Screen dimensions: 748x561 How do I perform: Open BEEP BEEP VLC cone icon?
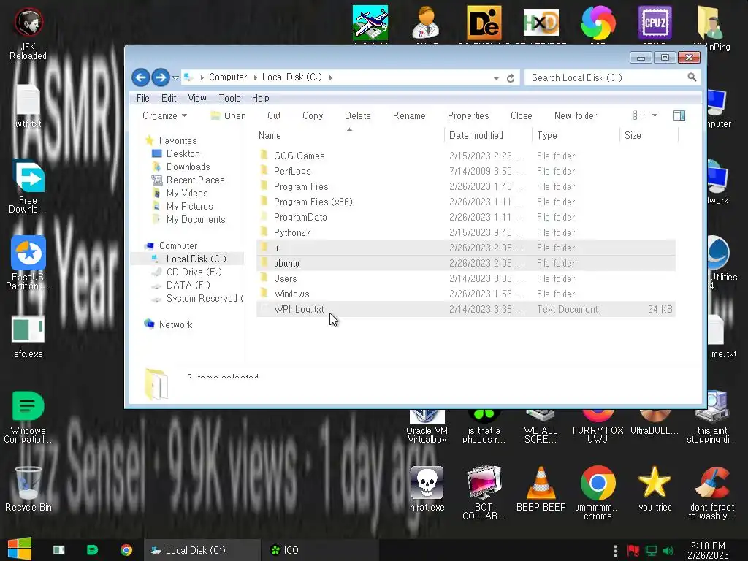pyautogui.click(x=541, y=489)
